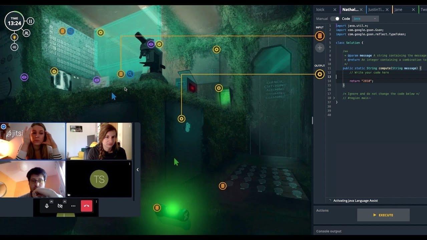427x240 pixels.
Task: Show a hint with the lightbulb icon
Action: [14, 37]
